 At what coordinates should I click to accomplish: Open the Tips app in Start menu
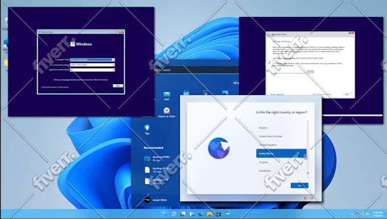point(147,130)
